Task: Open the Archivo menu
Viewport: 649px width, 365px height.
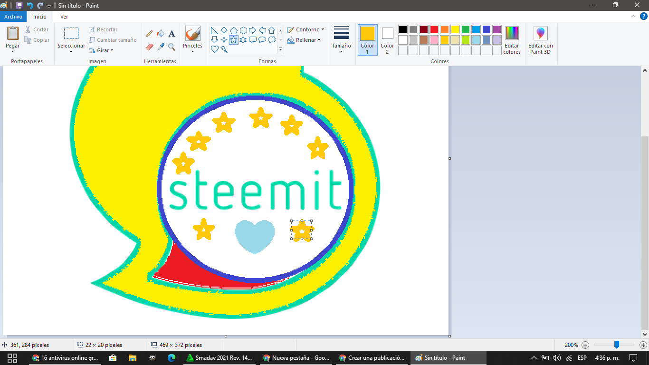Action: point(13,17)
